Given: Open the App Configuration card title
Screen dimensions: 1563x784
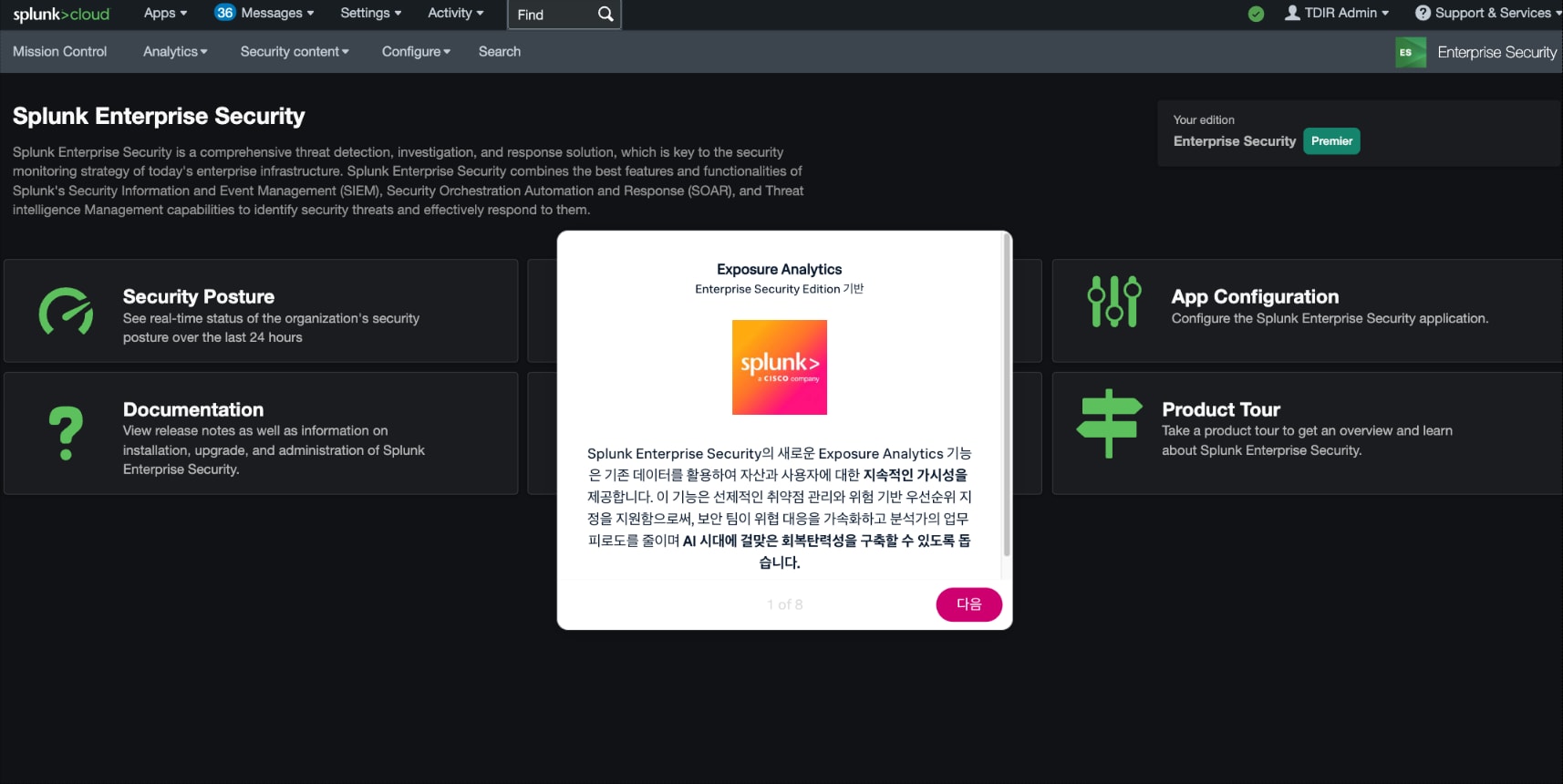Looking at the screenshot, I should pos(1255,296).
